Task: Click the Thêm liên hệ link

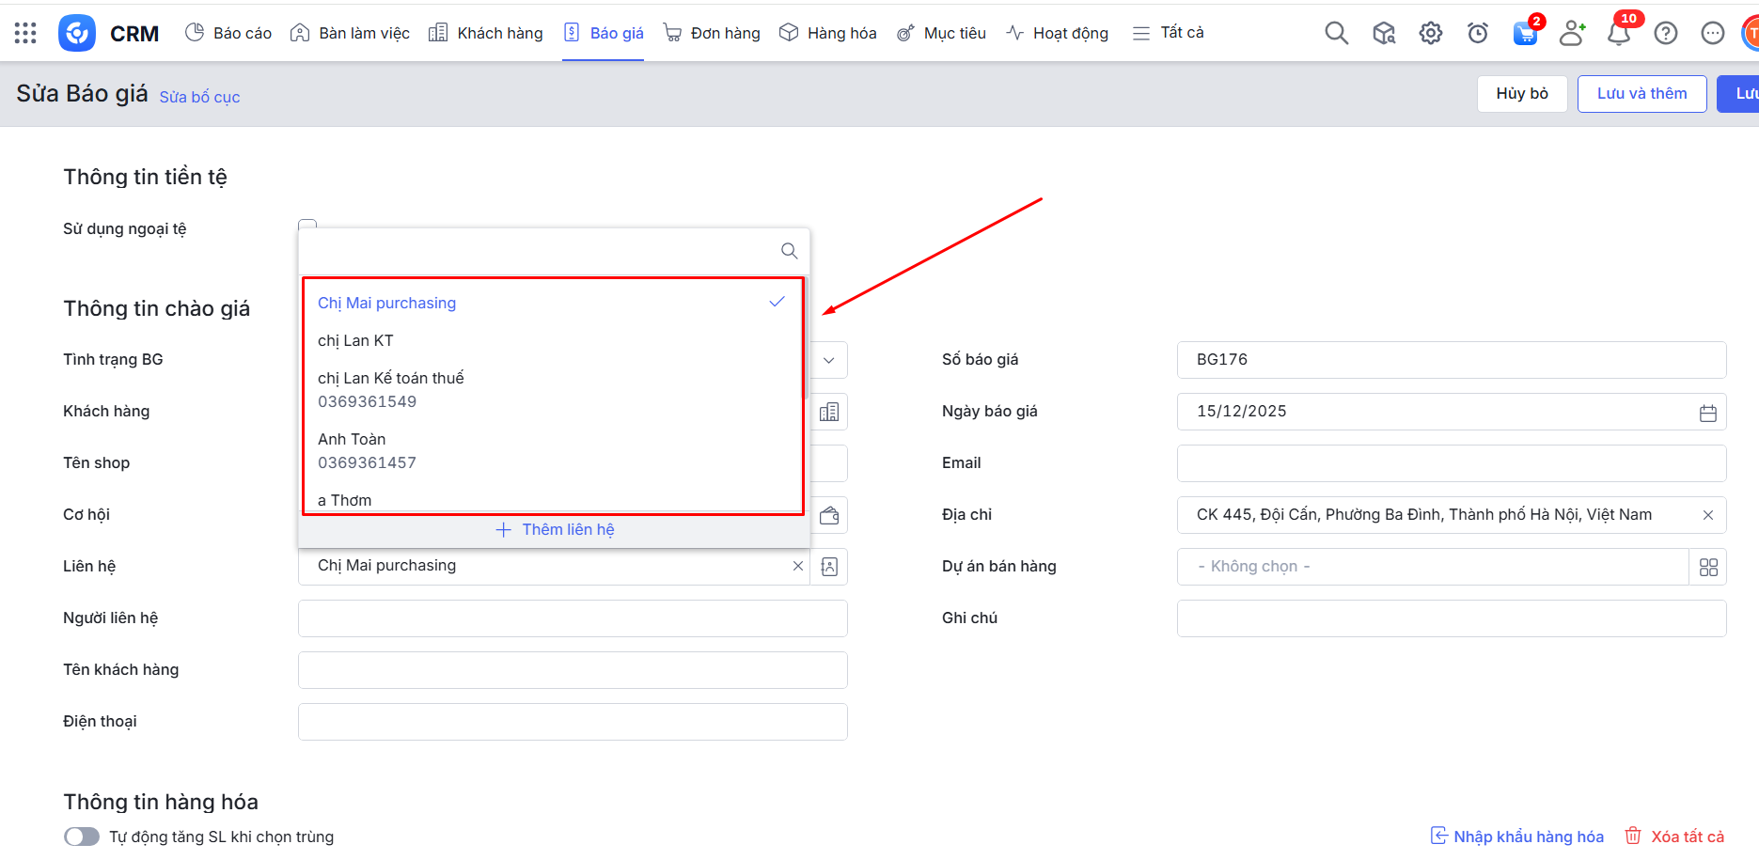Action: click(x=555, y=529)
